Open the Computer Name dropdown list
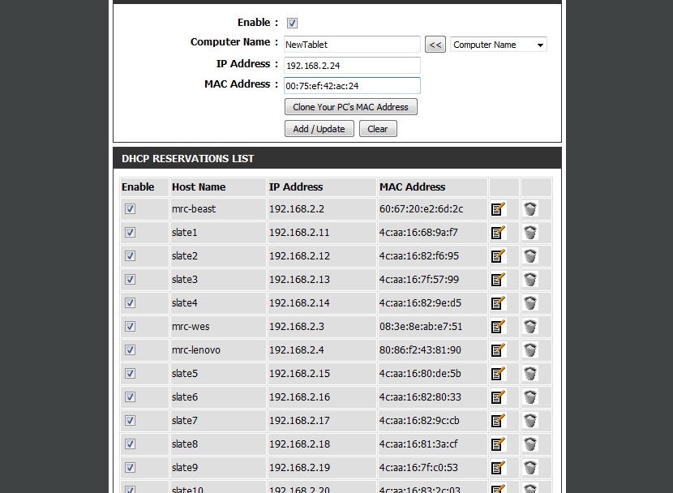 click(498, 45)
